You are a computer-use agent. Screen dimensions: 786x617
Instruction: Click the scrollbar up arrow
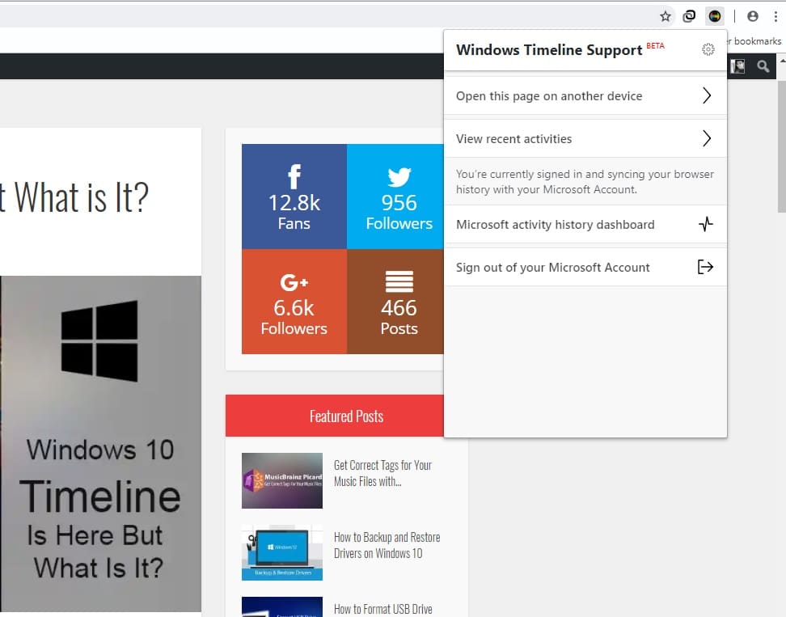781,60
